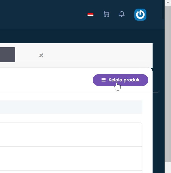The image size is (171, 173).
Task: Click the gray X close icon
Action: [x=41, y=55]
